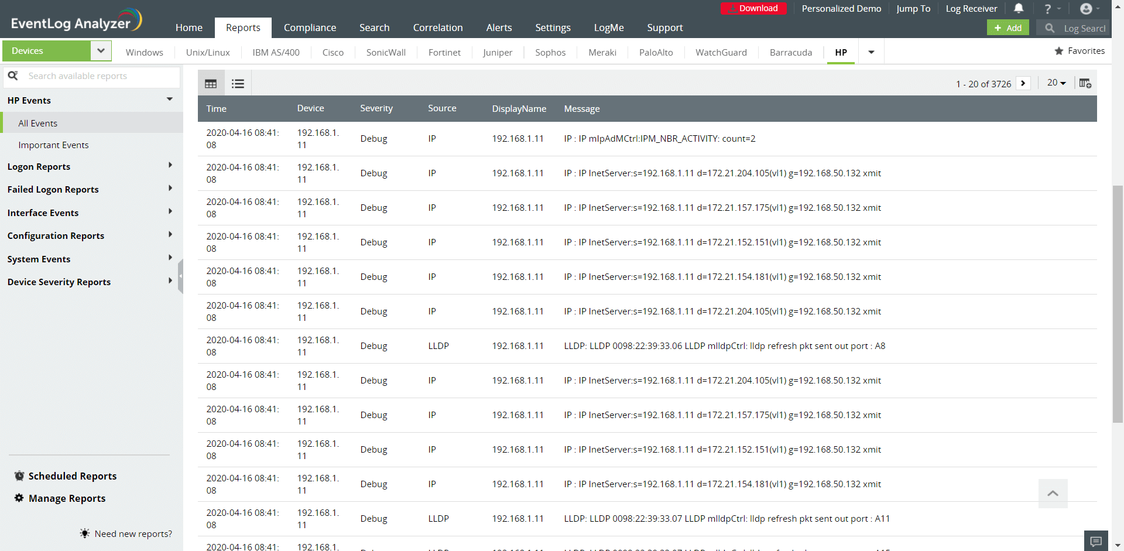This screenshot has height=551, width=1124.
Task: Click the DisplayName column header
Action: [519, 108]
